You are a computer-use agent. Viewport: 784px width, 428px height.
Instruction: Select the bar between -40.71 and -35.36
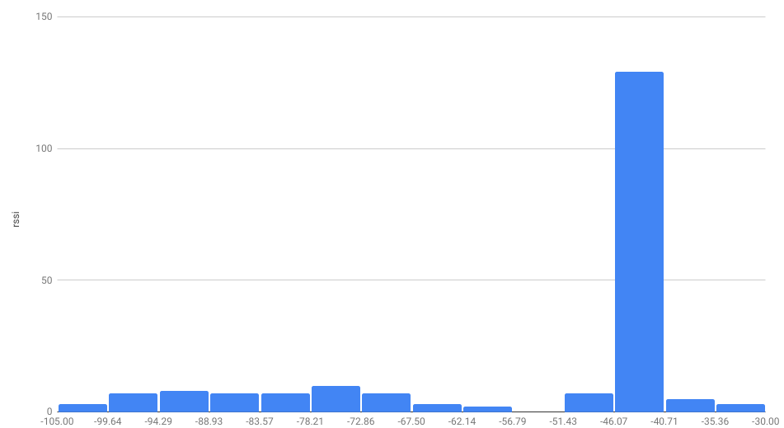tap(690, 405)
